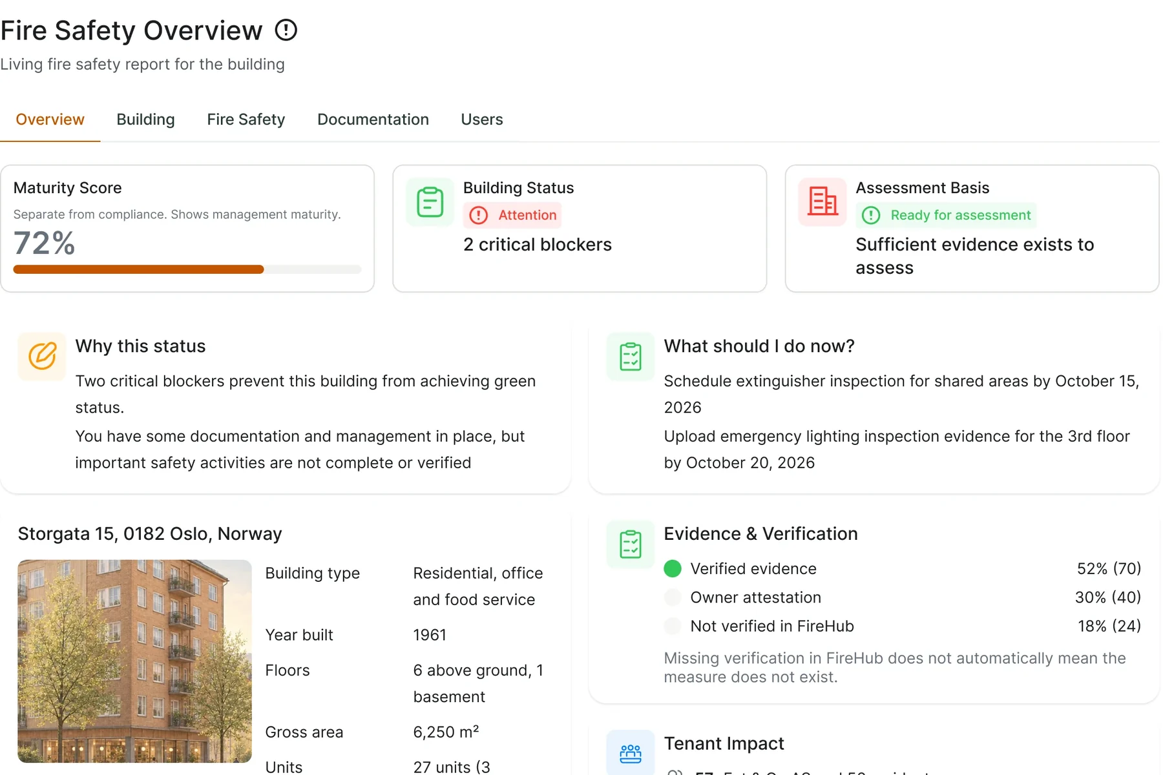Click the Evidence & Verification checklist icon
The width and height of the screenshot is (1163, 775).
(x=631, y=544)
